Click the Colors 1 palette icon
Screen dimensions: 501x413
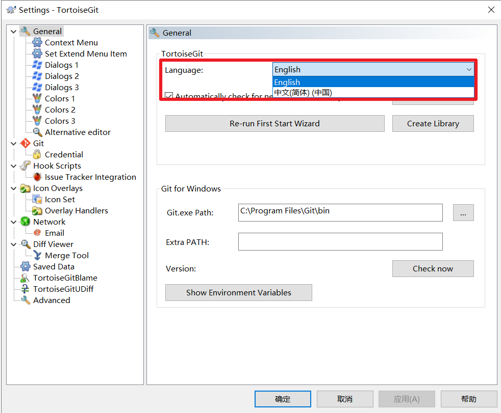click(37, 98)
